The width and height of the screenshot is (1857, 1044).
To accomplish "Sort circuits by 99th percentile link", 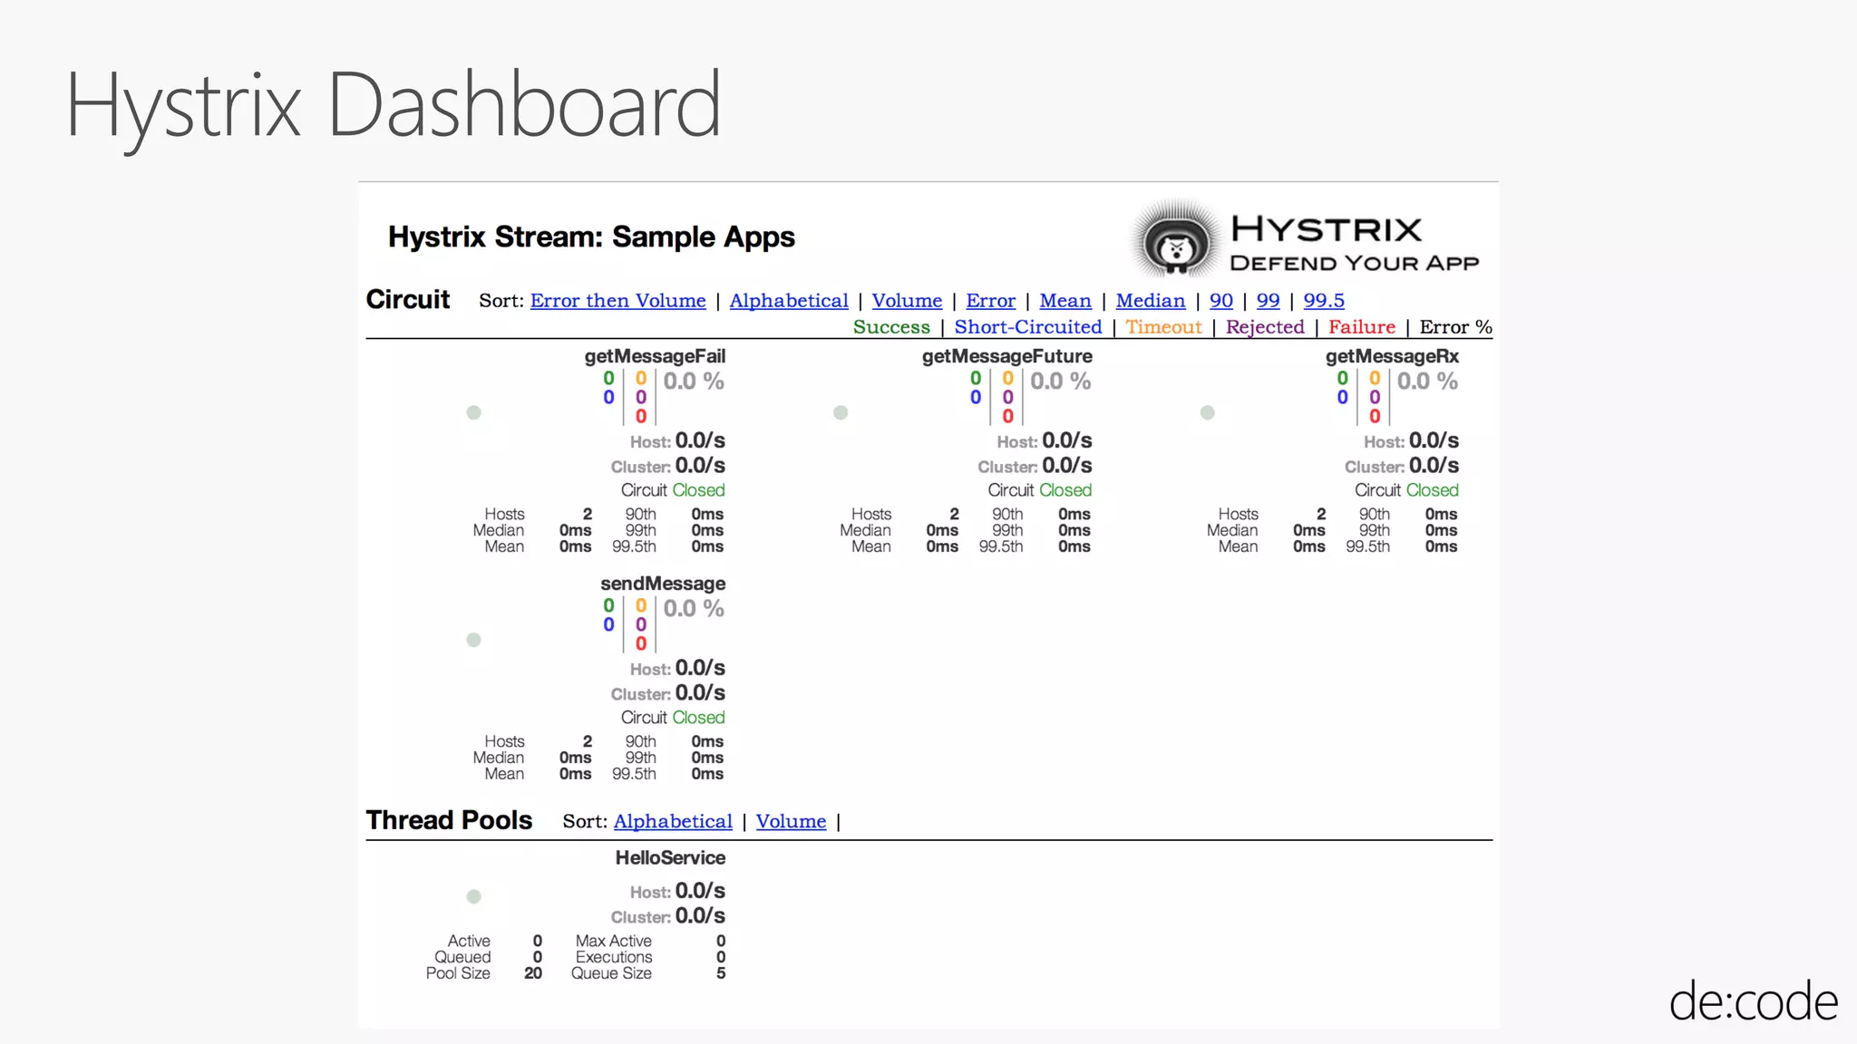I will pyautogui.click(x=1268, y=301).
